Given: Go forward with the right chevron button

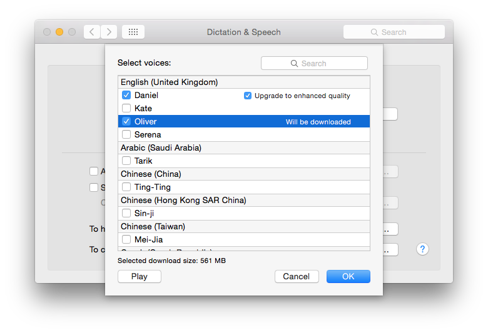Looking at the screenshot, I should point(109,32).
